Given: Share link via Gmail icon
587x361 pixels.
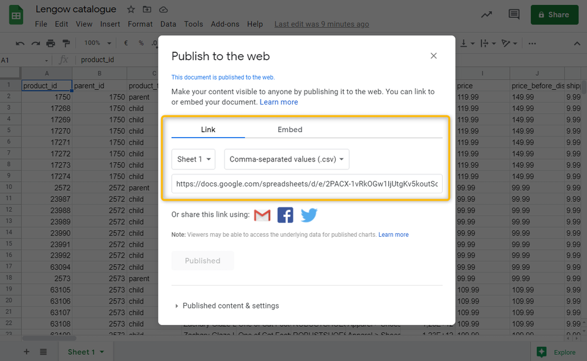Looking at the screenshot, I should click(262, 215).
